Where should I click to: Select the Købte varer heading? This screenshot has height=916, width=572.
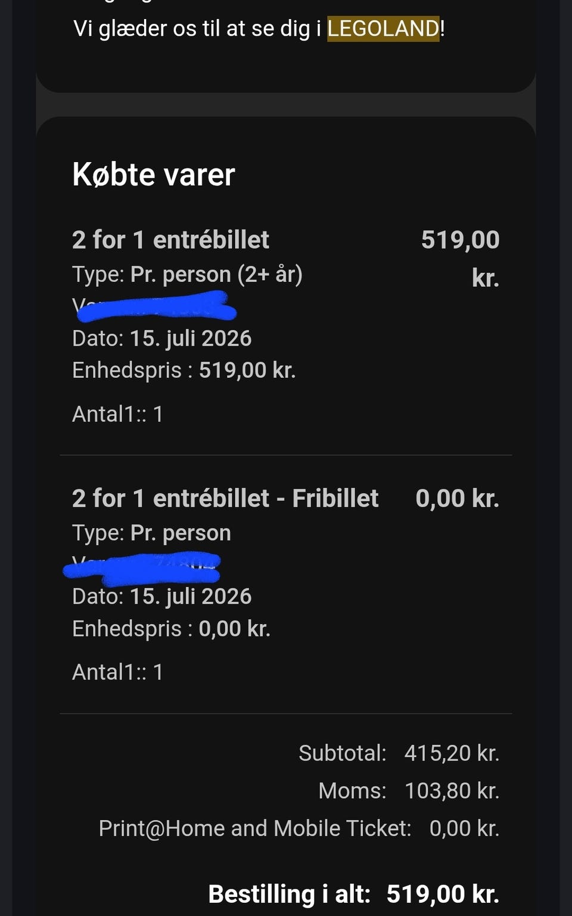154,175
